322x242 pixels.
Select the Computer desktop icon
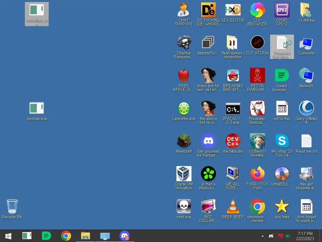[x=306, y=45]
